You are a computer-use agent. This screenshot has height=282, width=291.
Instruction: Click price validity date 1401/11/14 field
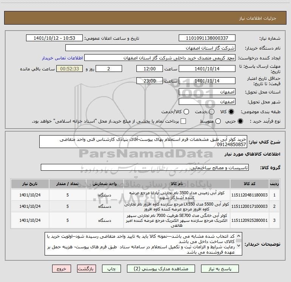pyautogui.click(x=207, y=81)
